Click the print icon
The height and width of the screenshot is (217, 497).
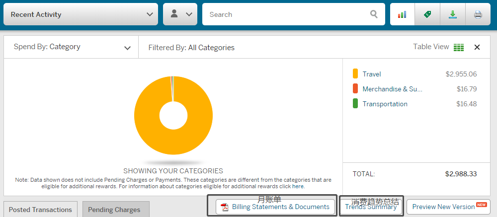coord(478,14)
